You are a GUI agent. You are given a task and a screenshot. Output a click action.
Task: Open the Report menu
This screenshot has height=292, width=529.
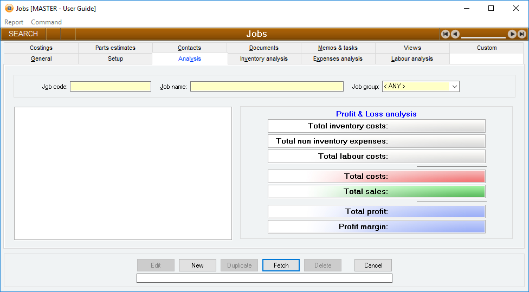click(x=14, y=22)
